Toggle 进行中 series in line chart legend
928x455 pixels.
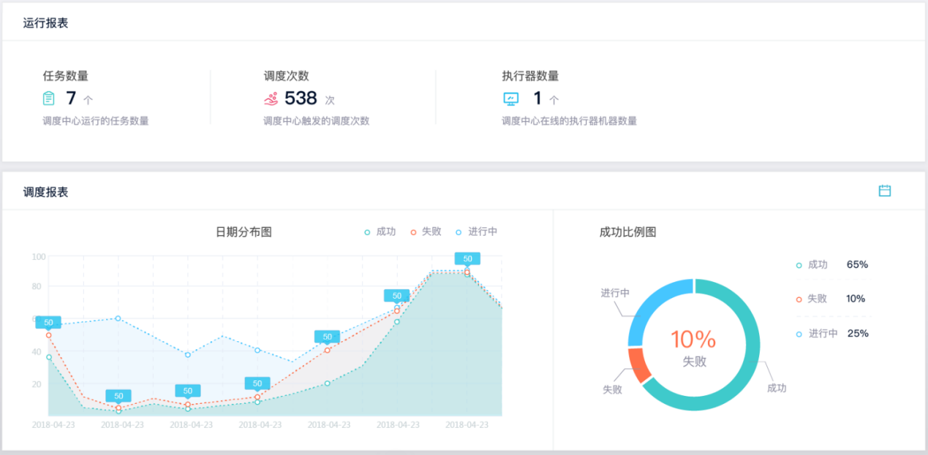point(476,232)
